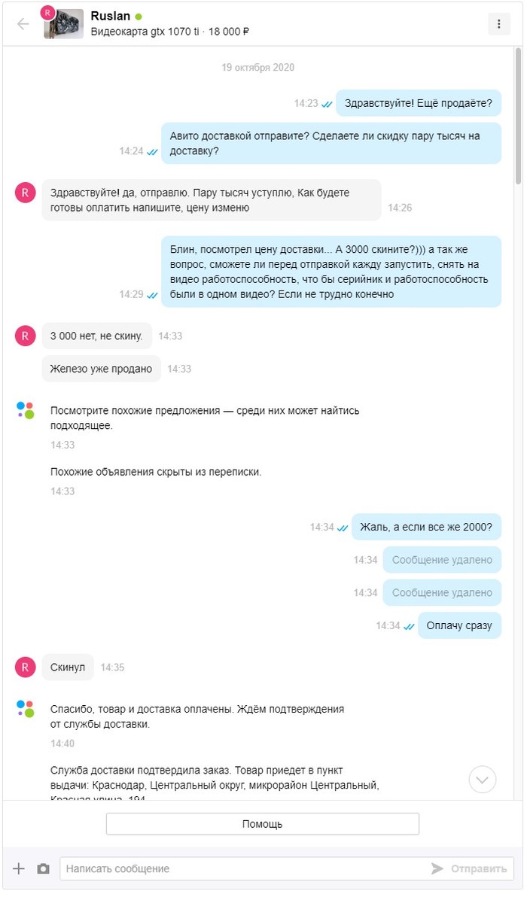This screenshot has height=897, width=527.
Task: Select the message Оплачу сразу
Action: 459,625
